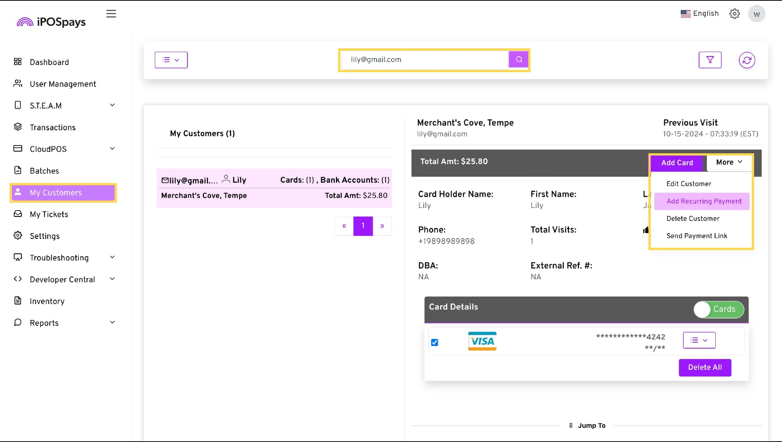Click the Batches file icon

(x=17, y=170)
